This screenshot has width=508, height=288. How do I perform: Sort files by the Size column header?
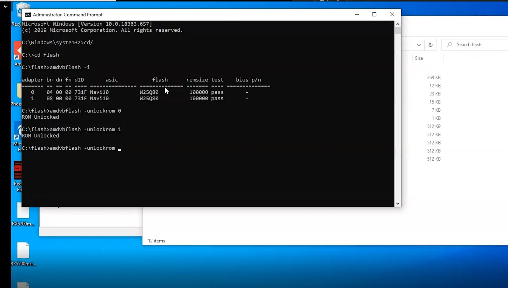[419, 58]
